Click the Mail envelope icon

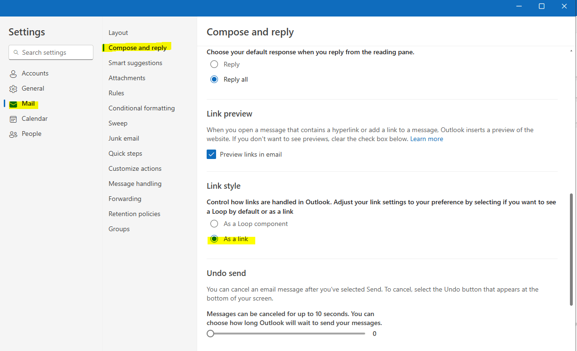tap(13, 104)
